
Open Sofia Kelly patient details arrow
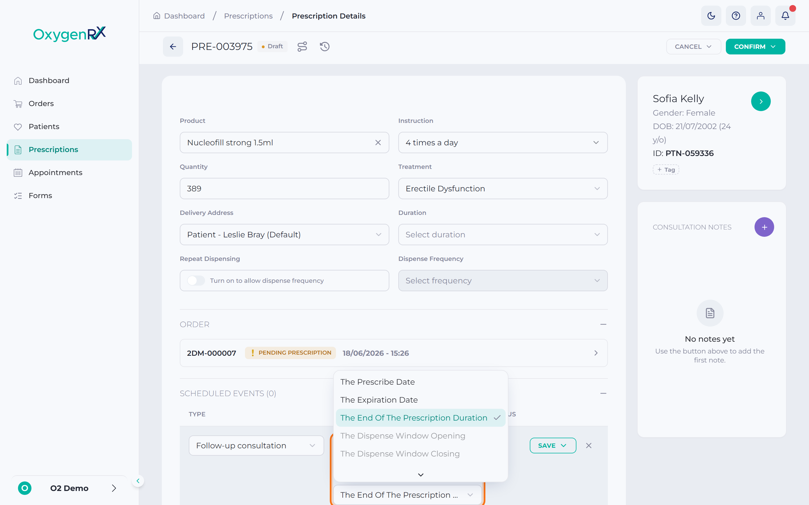pos(761,101)
